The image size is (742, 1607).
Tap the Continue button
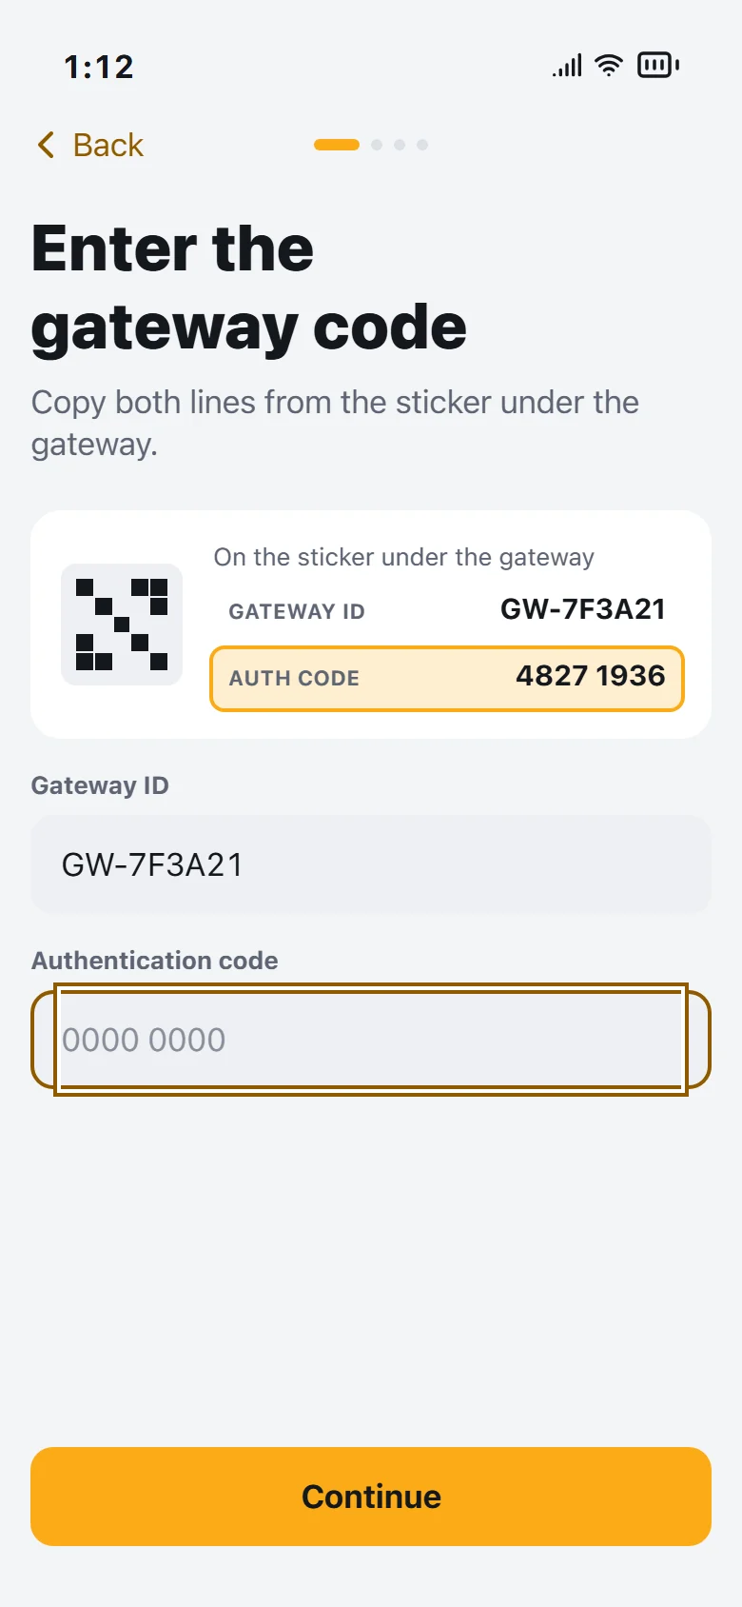pyautogui.click(x=371, y=1497)
